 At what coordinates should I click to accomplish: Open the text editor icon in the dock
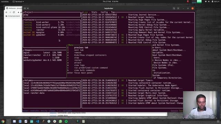(26, 121)
